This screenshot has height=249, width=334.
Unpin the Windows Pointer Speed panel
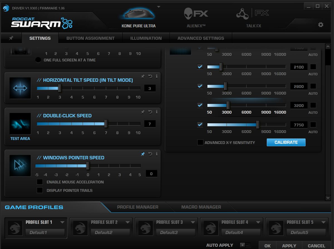[x=143, y=154]
